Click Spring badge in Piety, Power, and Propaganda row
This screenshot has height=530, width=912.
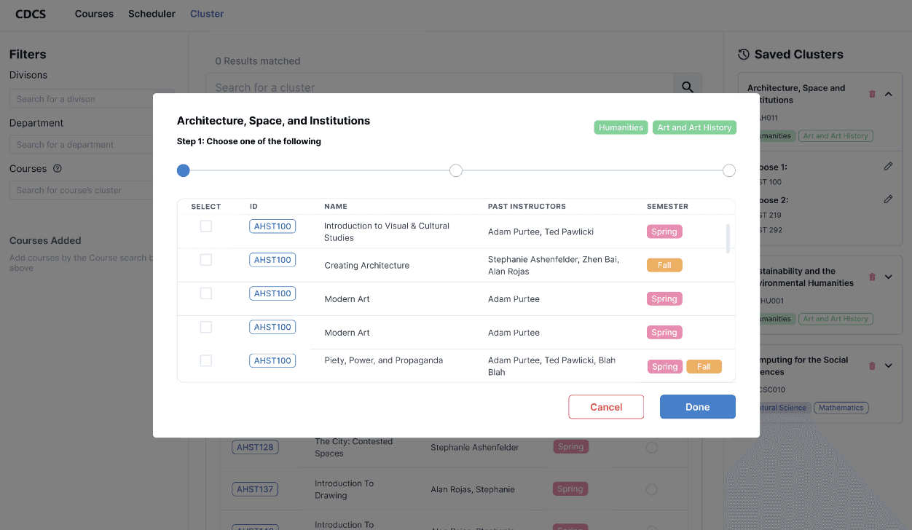pyautogui.click(x=664, y=367)
